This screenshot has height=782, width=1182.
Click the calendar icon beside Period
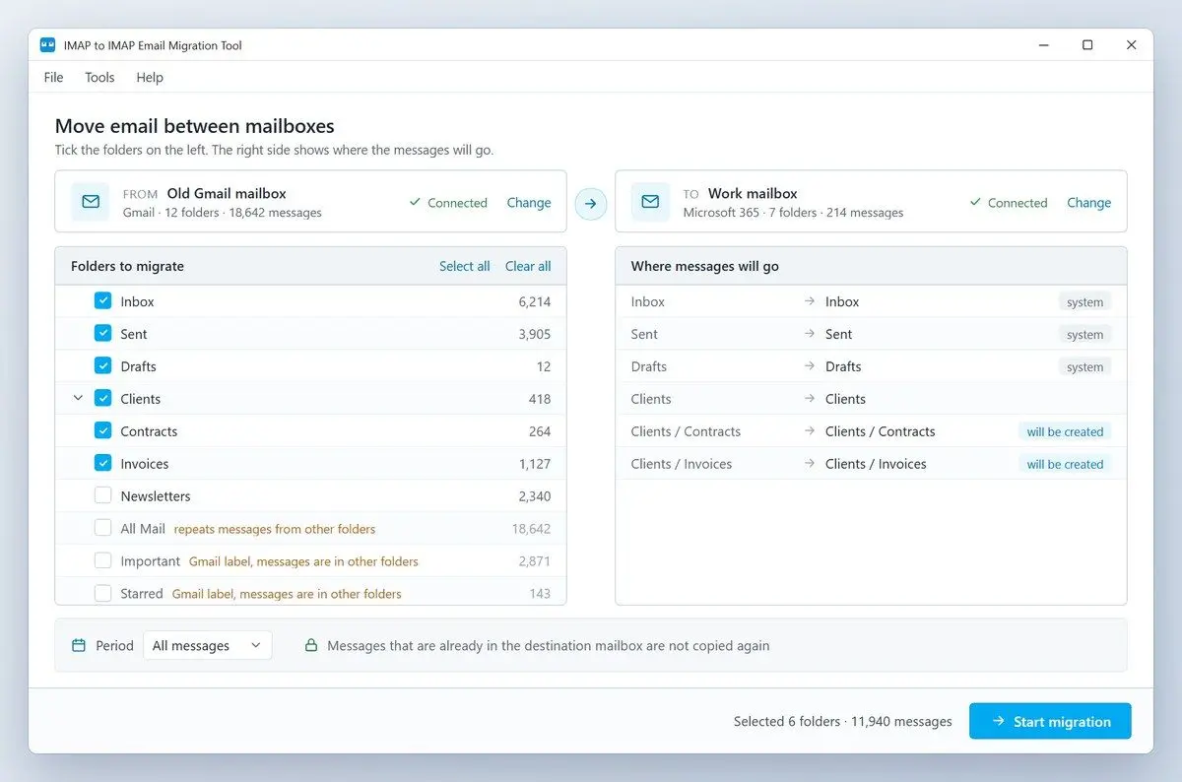[x=80, y=646]
